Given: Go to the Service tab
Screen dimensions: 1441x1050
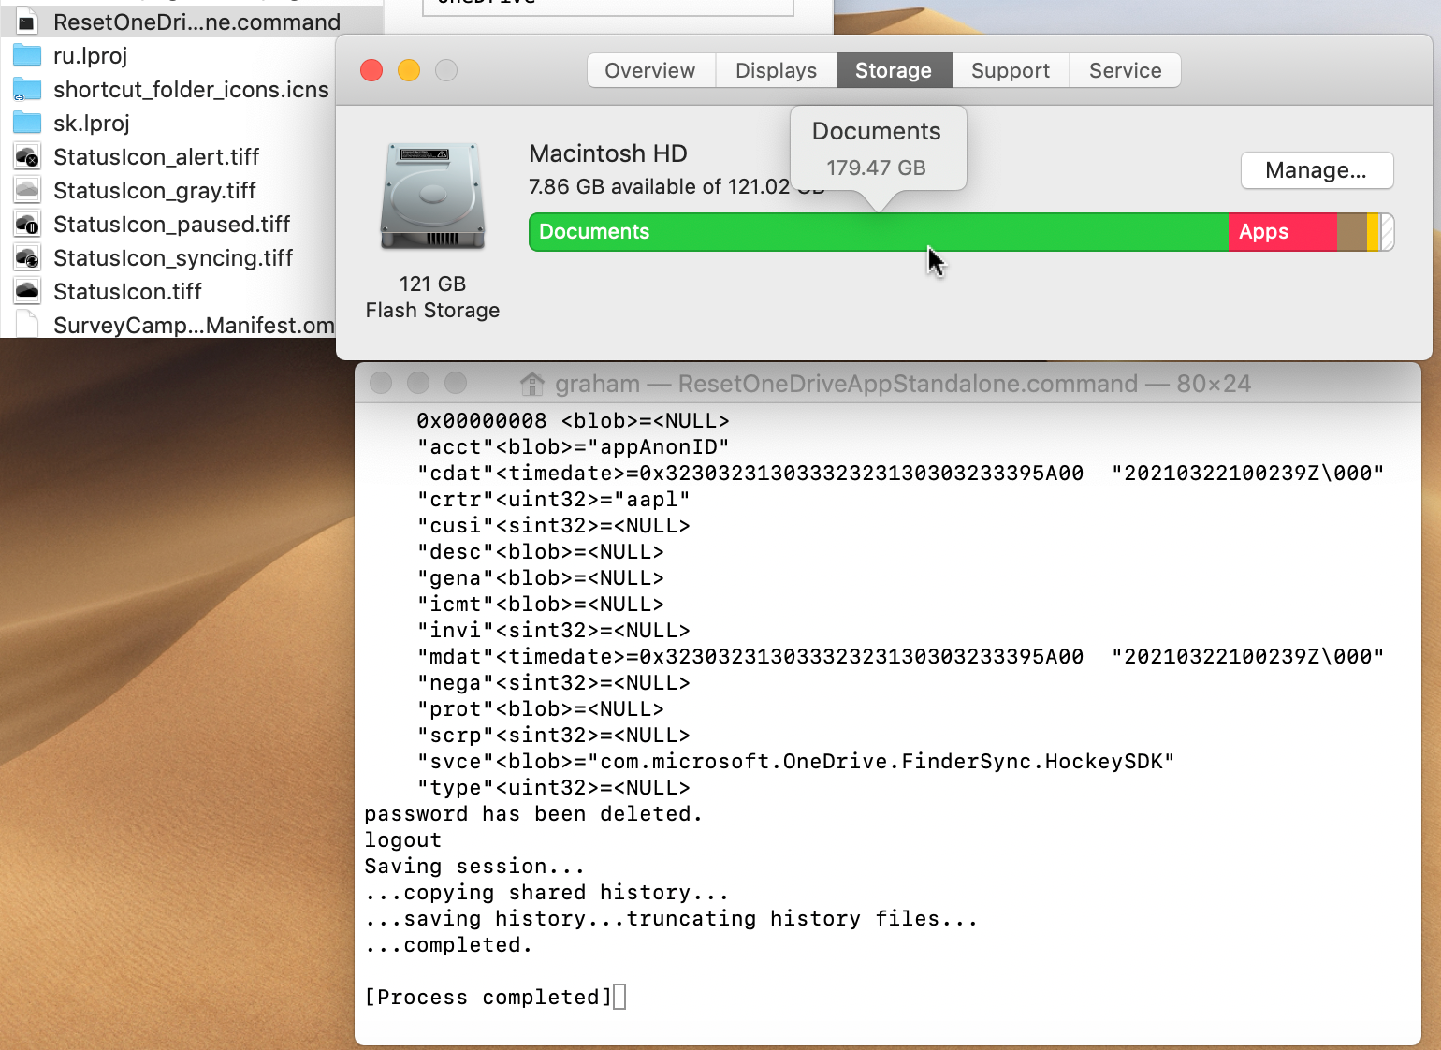Looking at the screenshot, I should (x=1125, y=70).
